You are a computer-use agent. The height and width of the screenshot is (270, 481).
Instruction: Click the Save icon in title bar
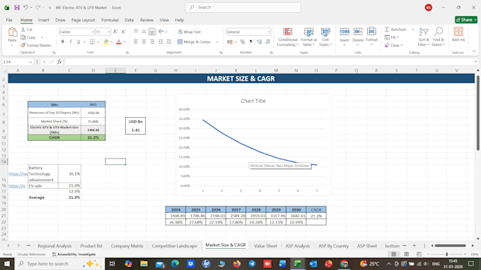[x=17, y=7]
